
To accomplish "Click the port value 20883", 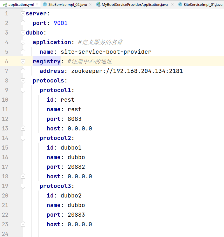I will pos(76,215).
